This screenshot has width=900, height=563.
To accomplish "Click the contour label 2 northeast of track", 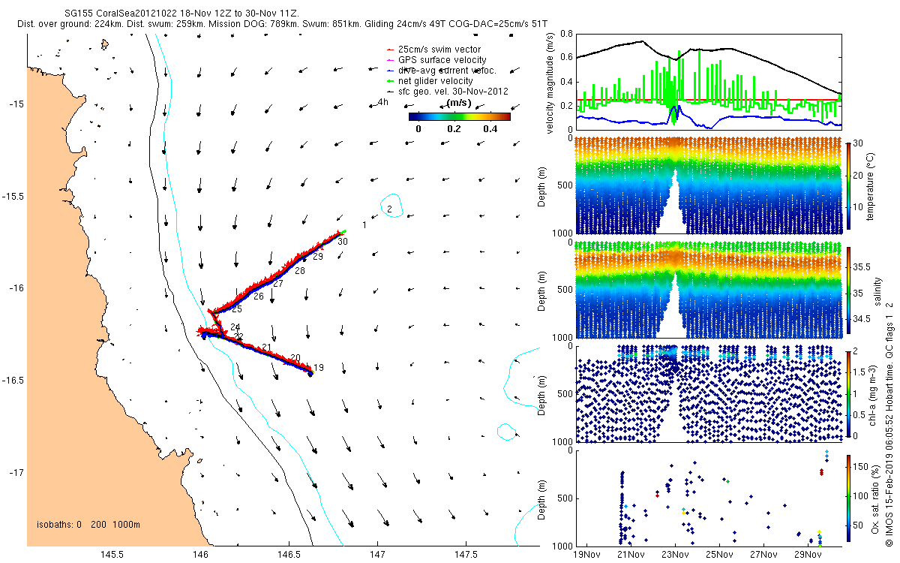I will [x=389, y=209].
